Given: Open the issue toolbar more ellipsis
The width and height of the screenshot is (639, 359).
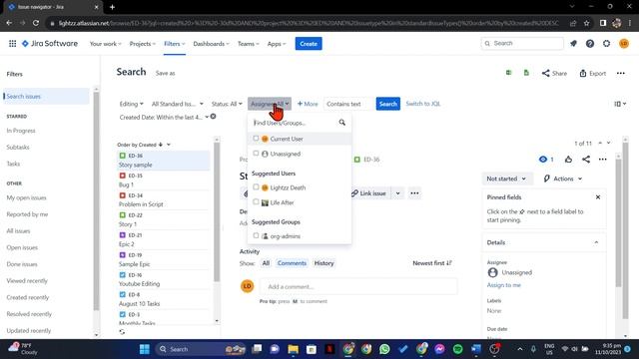Looking at the screenshot, I should 414,193.
